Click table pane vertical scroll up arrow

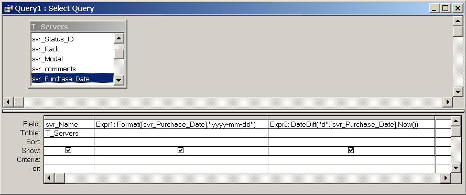click(458, 21)
